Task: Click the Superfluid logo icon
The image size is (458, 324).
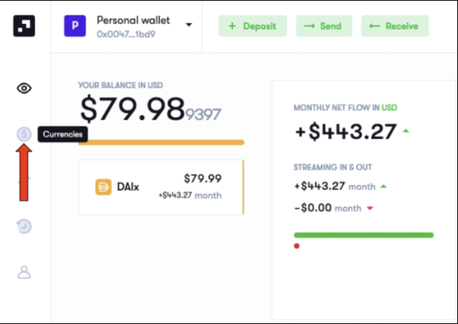Action: pos(24,26)
